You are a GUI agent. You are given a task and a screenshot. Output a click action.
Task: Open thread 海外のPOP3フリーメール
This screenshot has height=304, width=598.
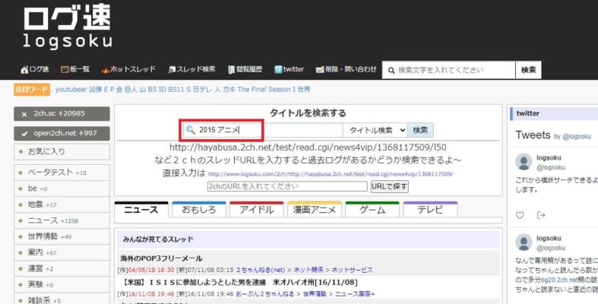161,258
